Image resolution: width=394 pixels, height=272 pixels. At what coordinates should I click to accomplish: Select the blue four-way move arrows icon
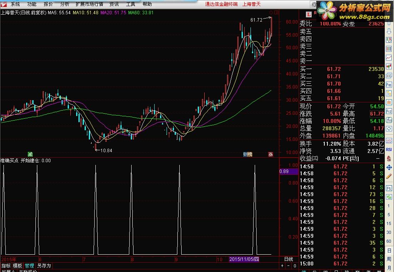pyautogui.click(x=389, y=167)
